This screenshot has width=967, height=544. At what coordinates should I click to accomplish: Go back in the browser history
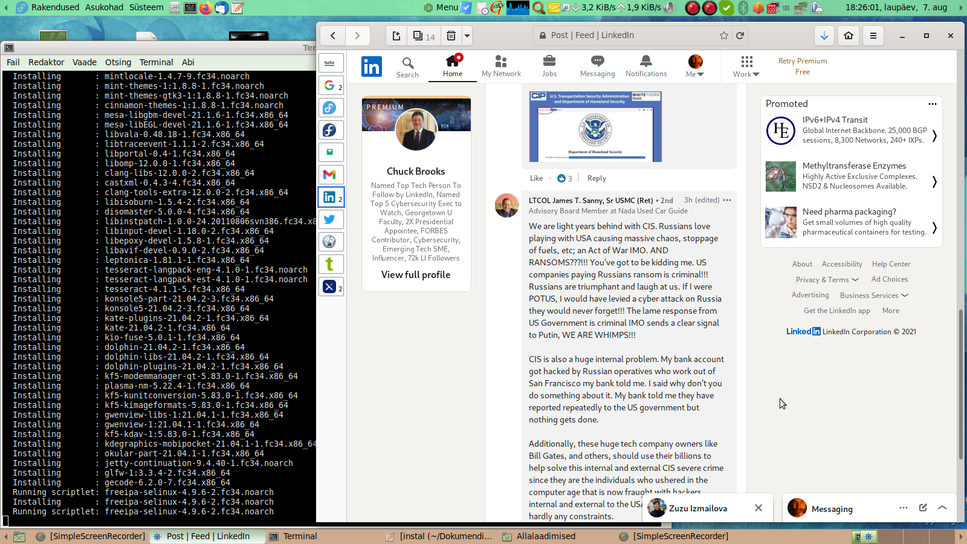[x=333, y=36]
